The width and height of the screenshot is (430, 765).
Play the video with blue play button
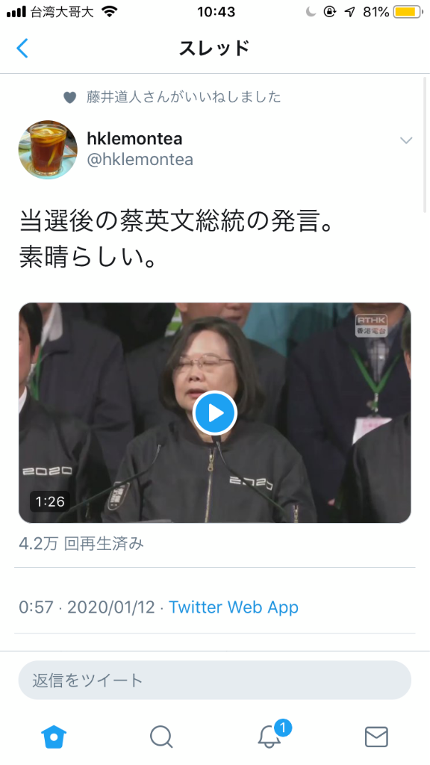pos(215,412)
